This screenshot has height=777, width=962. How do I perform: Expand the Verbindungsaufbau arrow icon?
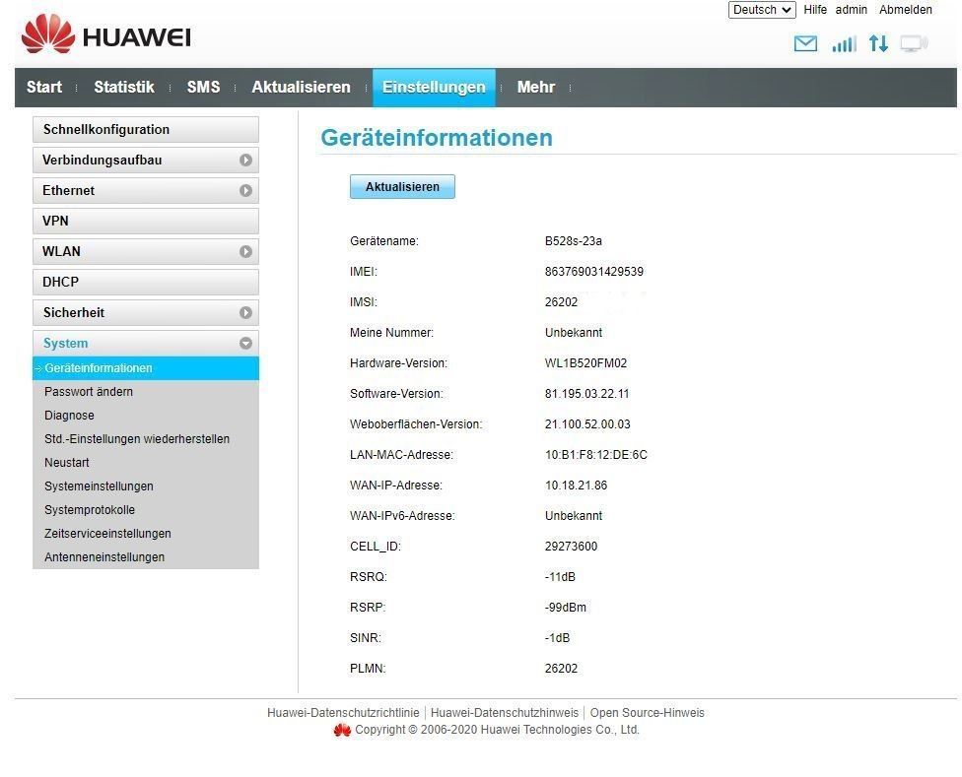pyautogui.click(x=245, y=160)
